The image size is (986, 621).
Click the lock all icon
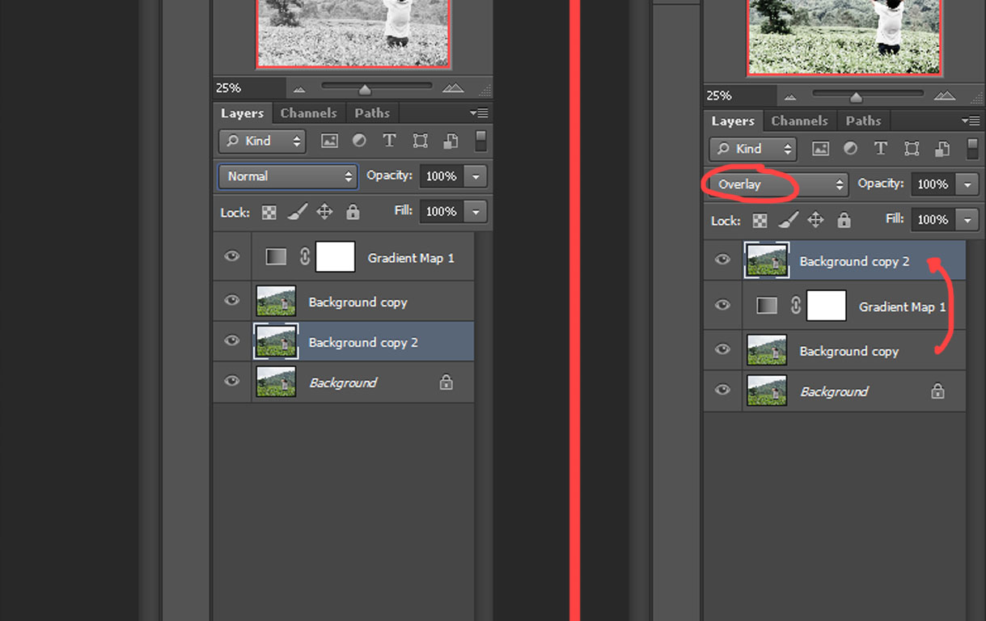[352, 211]
